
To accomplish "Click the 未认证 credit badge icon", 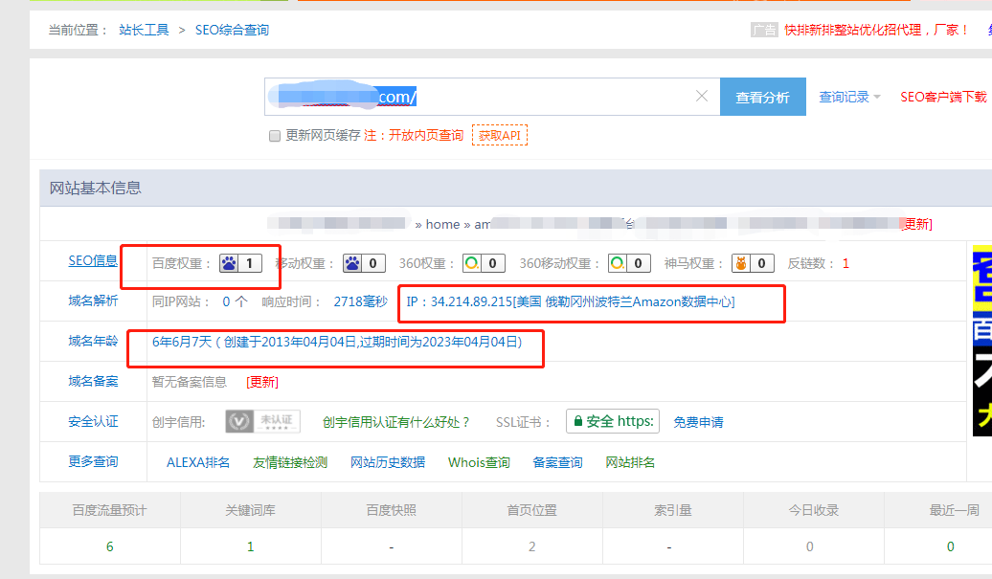I will pyautogui.click(x=262, y=422).
